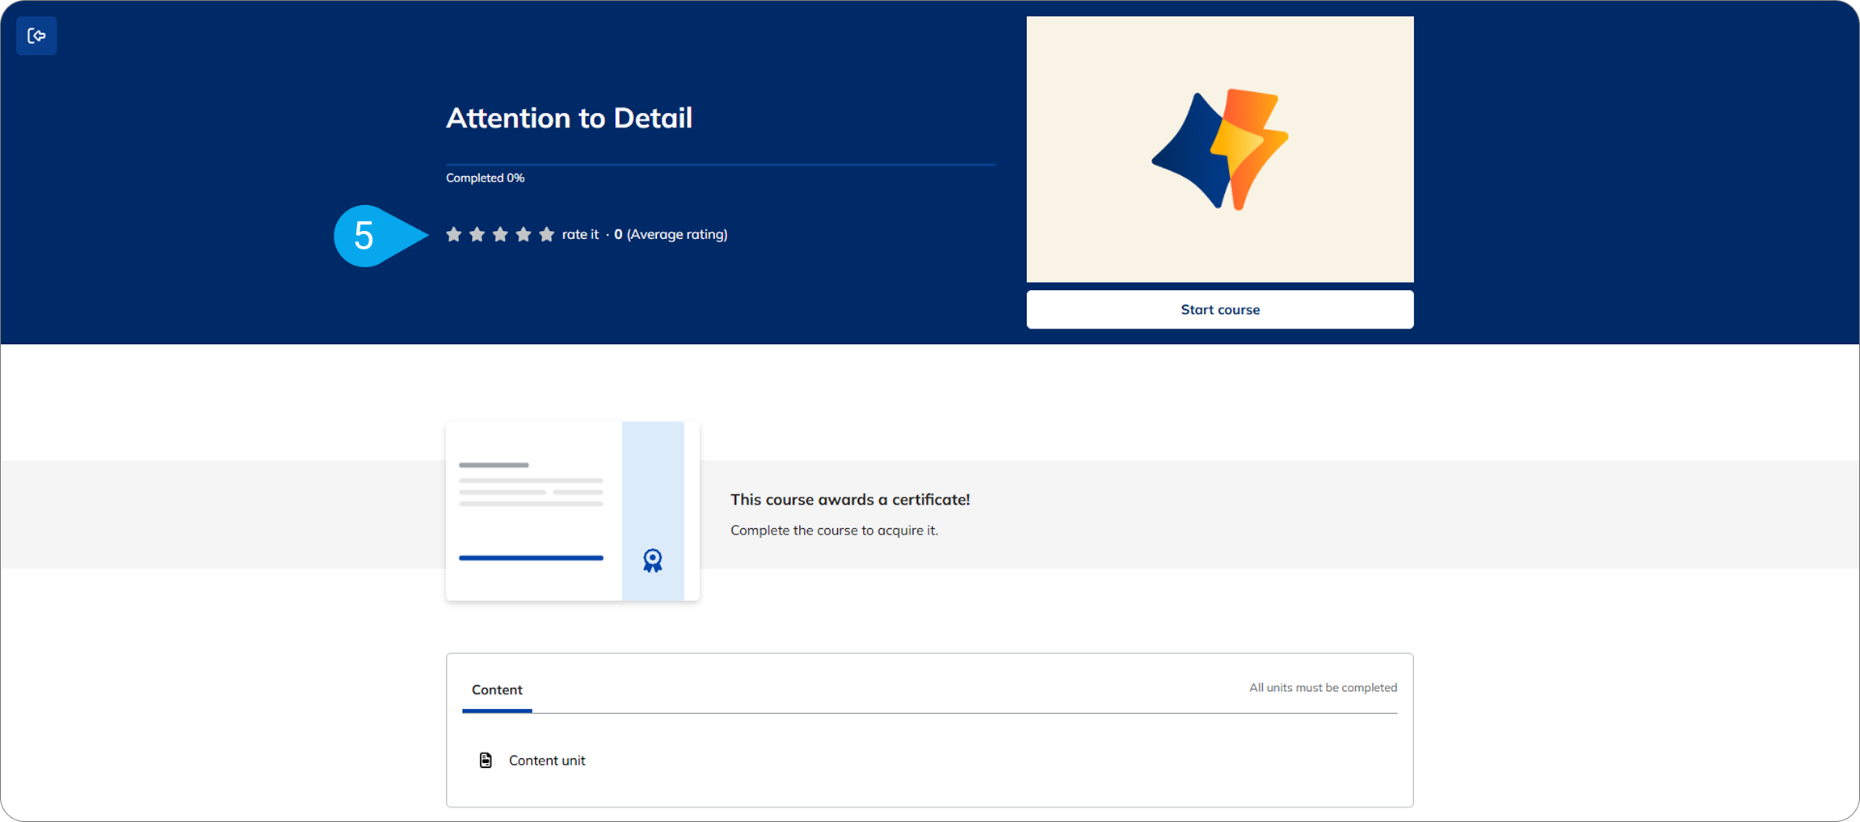Choose the fourth rating star
Image resolution: width=1860 pixels, height=822 pixels.
pyautogui.click(x=524, y=234)
